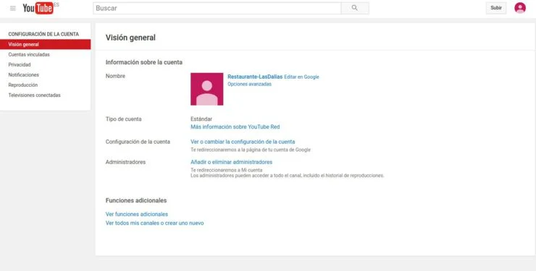
Task: Click the Restaurante-LasDalias channel name
Action: point(255,77)
